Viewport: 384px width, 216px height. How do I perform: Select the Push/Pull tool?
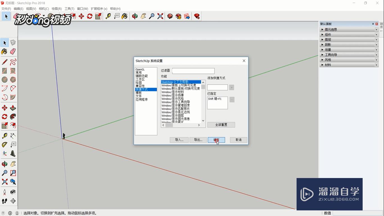tap(13, 108)
